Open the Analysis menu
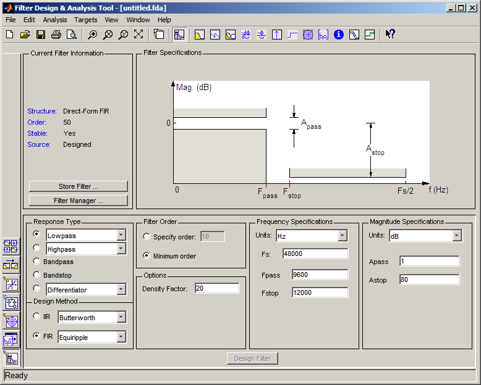 [x=55, y=20]
